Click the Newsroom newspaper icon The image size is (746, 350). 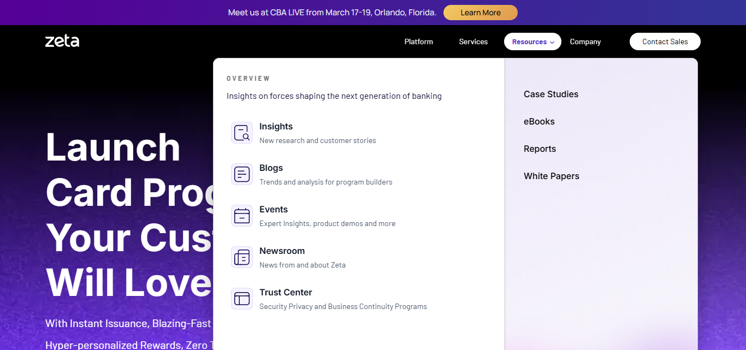coord(242,257)
